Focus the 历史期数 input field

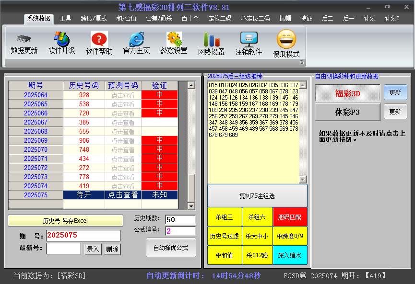coord(180,219)
